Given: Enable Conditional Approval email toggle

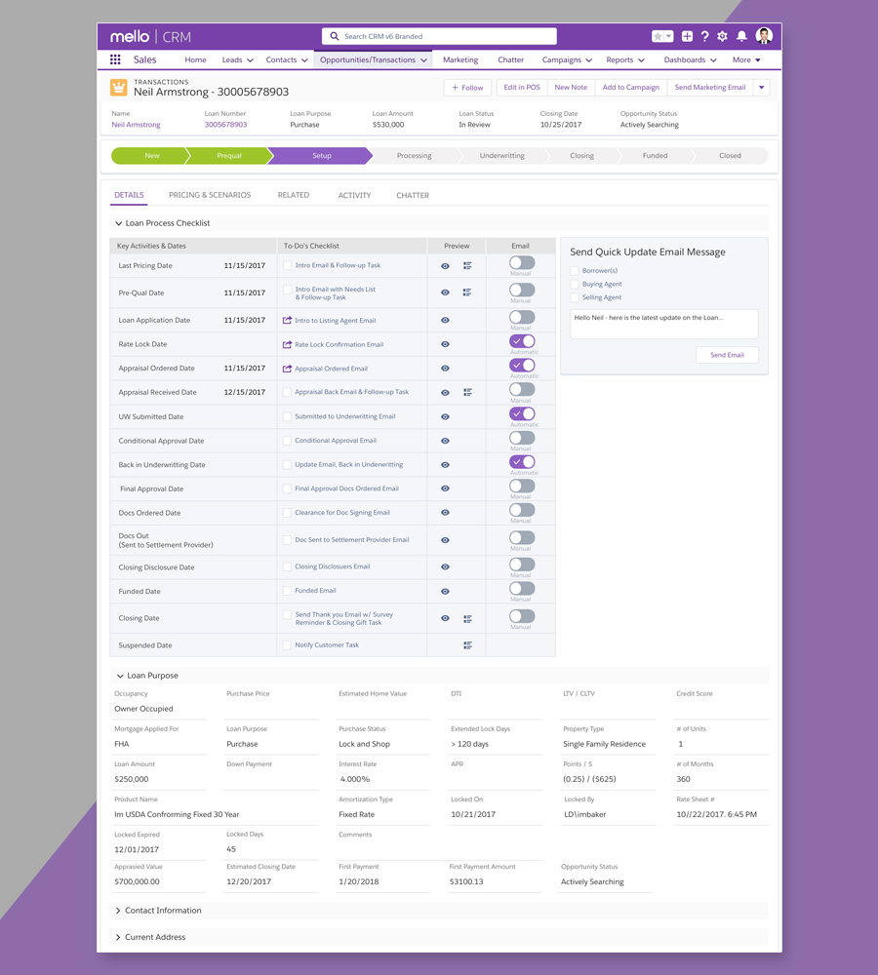Looking at the screenshot, I should (x=522, y=438).
